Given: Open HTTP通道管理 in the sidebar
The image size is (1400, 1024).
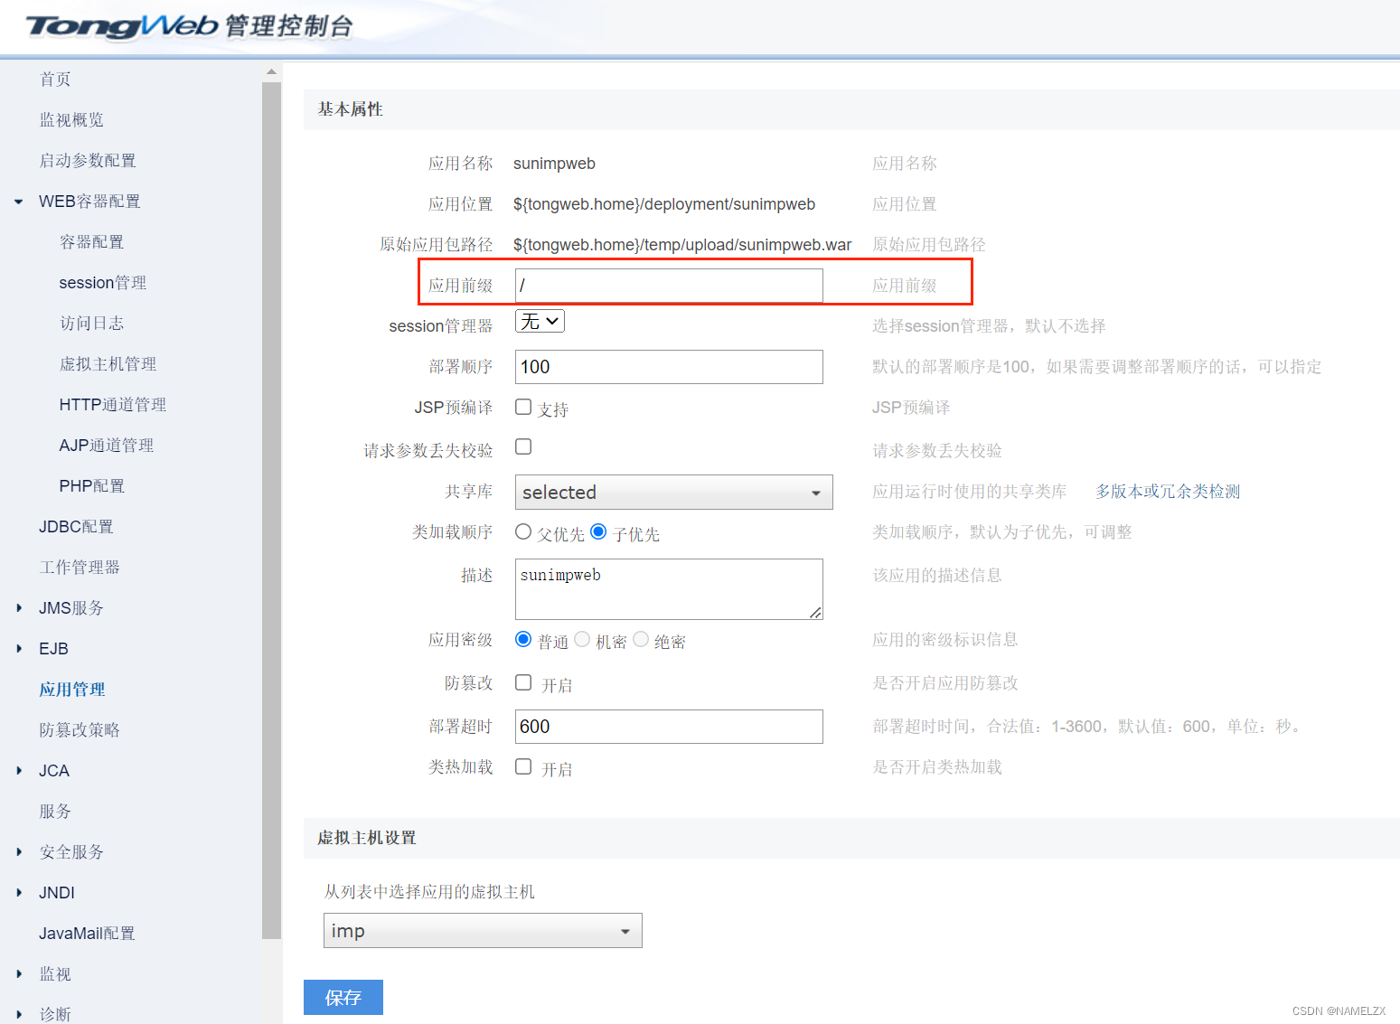Looking at the screenshot, I should 112,405.
